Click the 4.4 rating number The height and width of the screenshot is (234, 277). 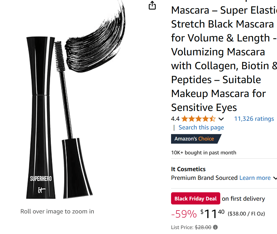click(x=175, y=119)
